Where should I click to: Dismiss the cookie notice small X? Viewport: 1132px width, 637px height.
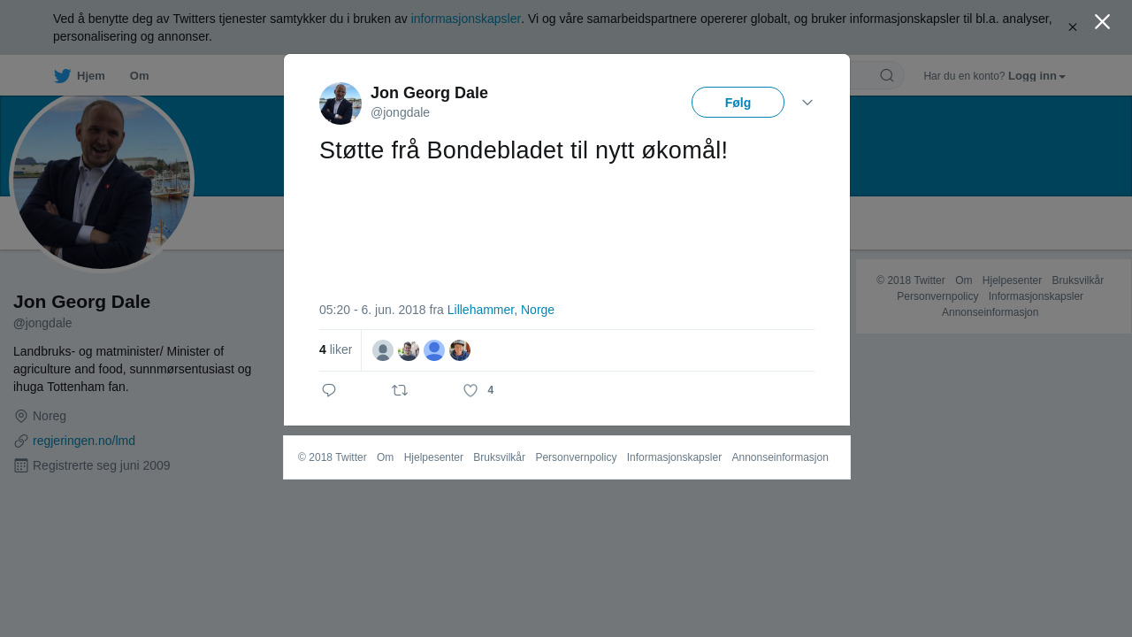pos(1073,27)
